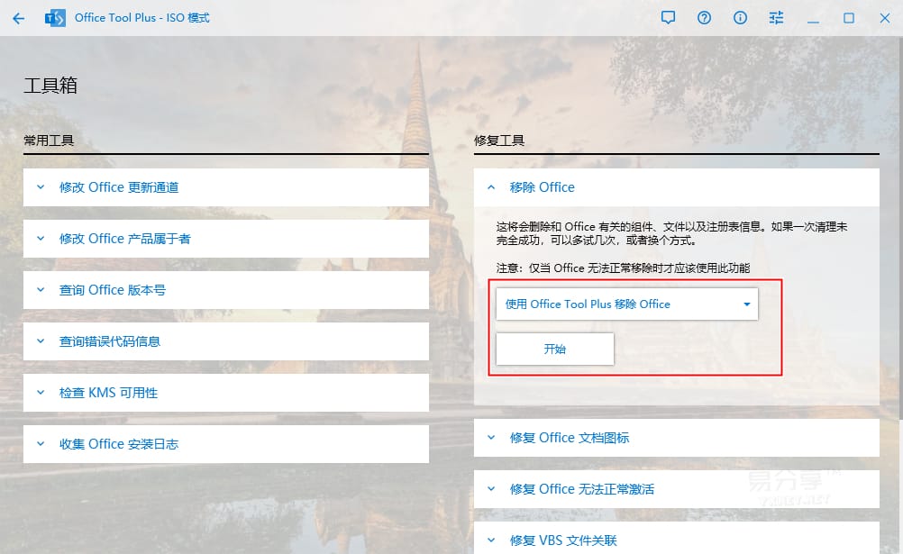Click the 常用工具 section heading
Screen dimensions: 903x554
[x=49, y=141]
